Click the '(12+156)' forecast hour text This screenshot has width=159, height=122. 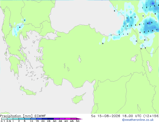click(151, 116)
